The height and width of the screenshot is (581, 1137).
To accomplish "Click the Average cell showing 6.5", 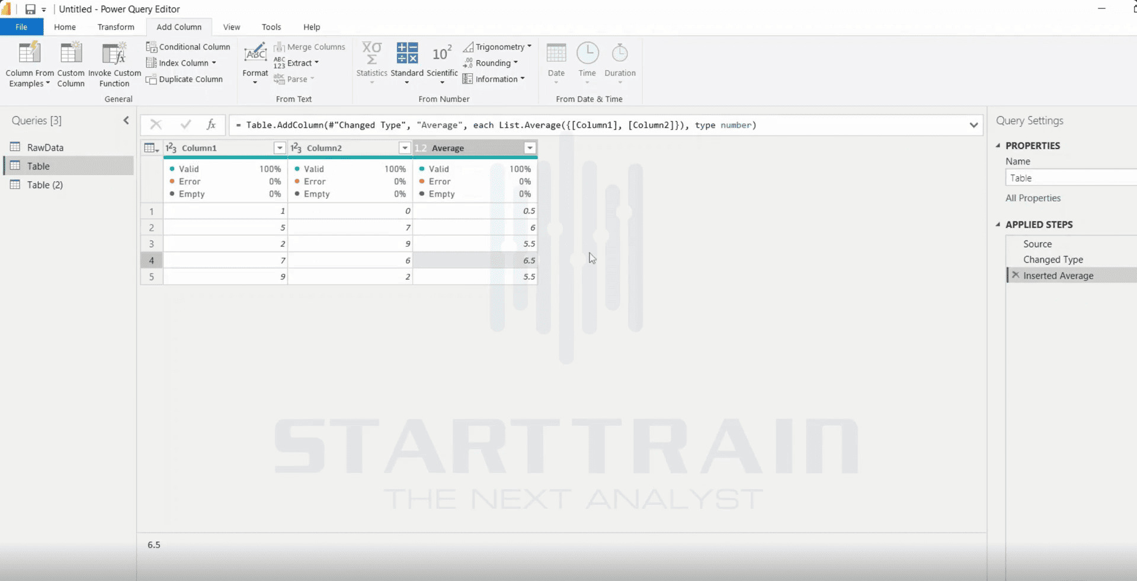I will coord(475,260).
